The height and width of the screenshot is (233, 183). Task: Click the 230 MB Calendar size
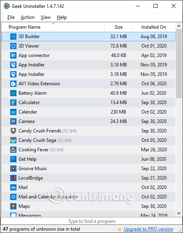[x=118, y=112]
